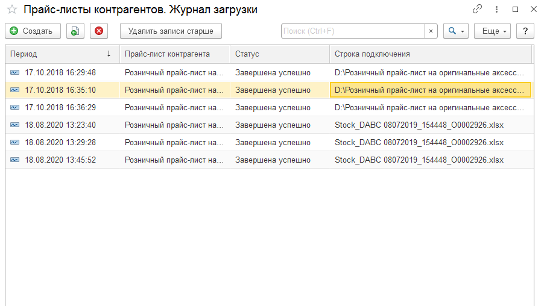
Task: Expand the Еще menu
Action: coord(492,31)
